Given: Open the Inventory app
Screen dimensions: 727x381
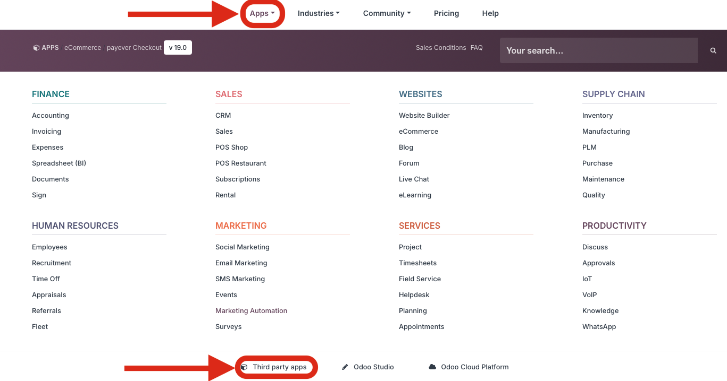Looking at the screenshot, I should point(597,115).
